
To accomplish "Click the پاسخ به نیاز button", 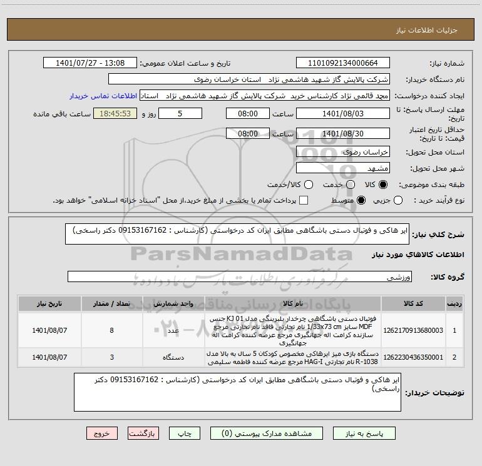I will (364, 433).
